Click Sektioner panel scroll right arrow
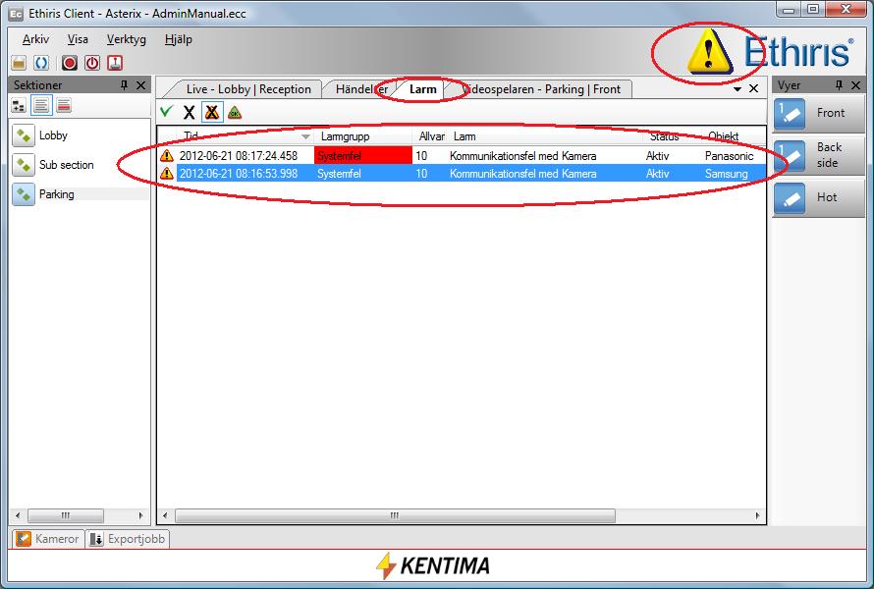This screenshot has width=874, height=589. click(140, 516)
